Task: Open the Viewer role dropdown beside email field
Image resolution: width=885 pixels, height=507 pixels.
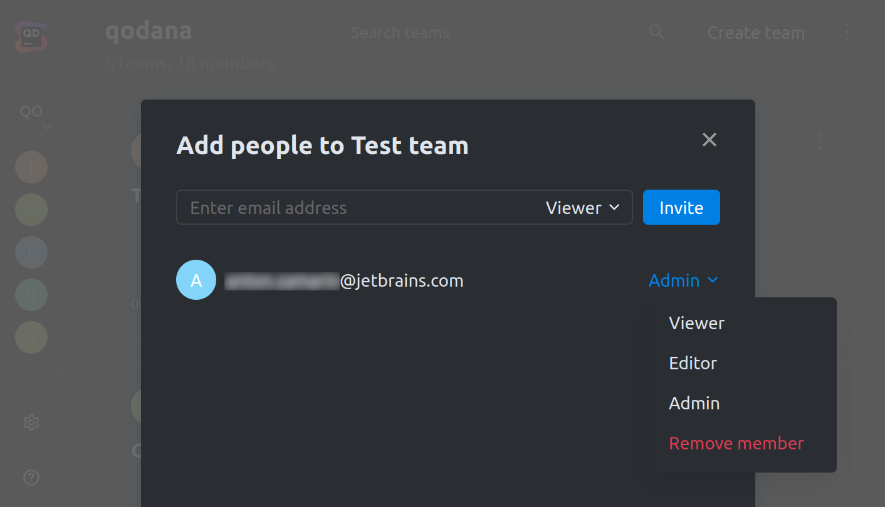Action: (x=583, y=207)
